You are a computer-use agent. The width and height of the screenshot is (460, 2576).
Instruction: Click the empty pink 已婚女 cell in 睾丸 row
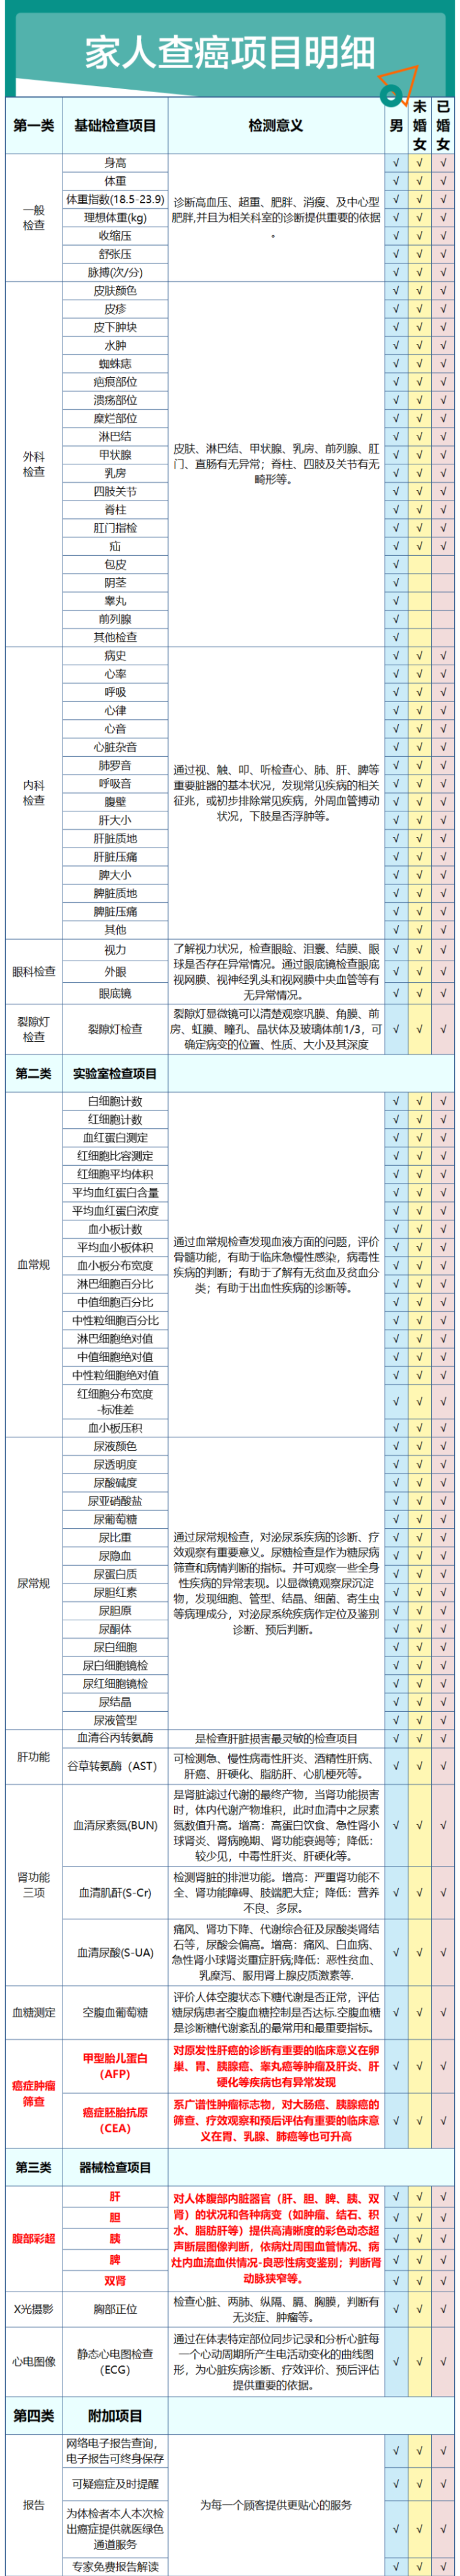(x=443, y=601)
